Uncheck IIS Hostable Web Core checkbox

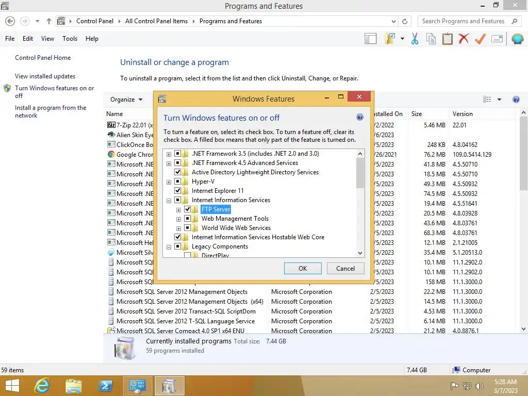tap(177, 237)
